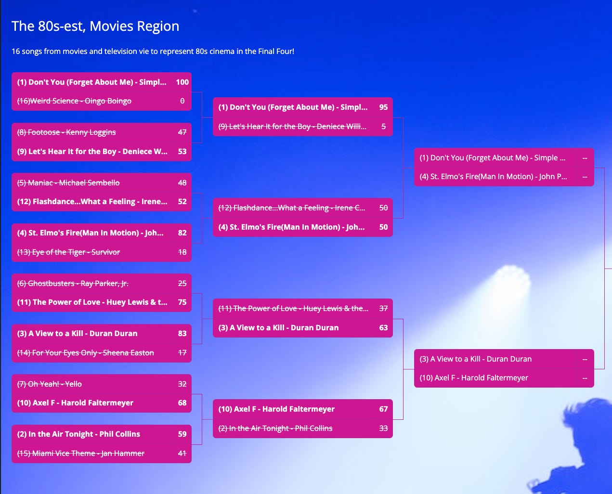Click Let's Hear It for the Boy with score 53
The image size is (612, 494).
(102, 151)
